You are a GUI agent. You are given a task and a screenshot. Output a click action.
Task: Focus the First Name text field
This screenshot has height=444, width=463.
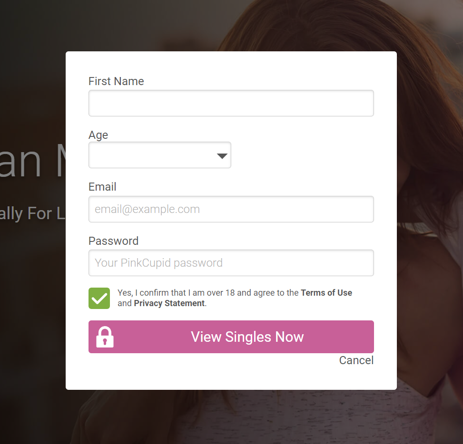click(x=231, y=103)
